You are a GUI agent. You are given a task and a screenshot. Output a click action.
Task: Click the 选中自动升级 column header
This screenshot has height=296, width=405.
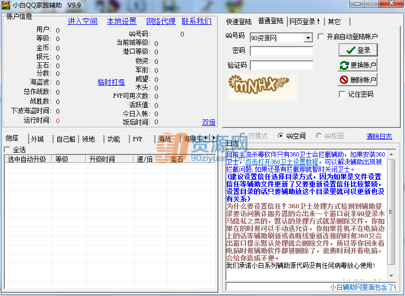(x=28, y=159)
